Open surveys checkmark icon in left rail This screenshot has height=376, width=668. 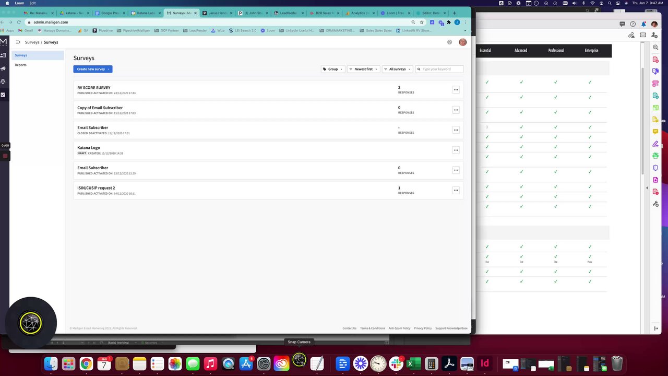point(3,95)
